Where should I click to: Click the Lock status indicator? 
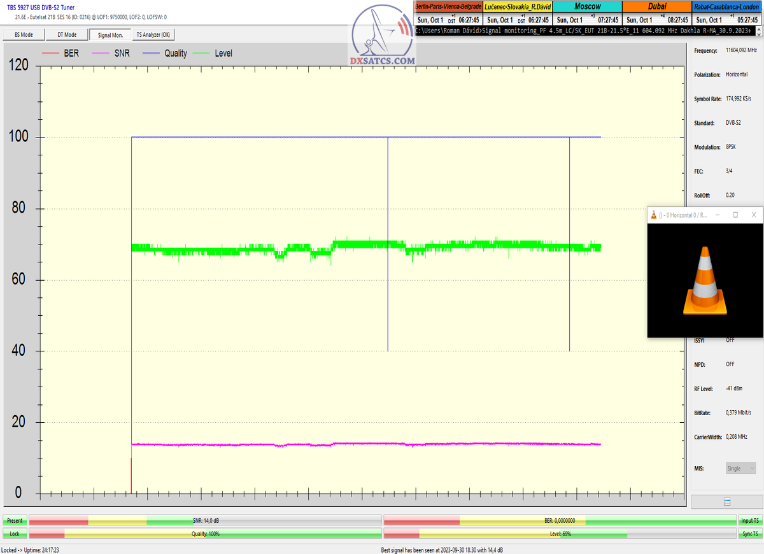point(14,534)
